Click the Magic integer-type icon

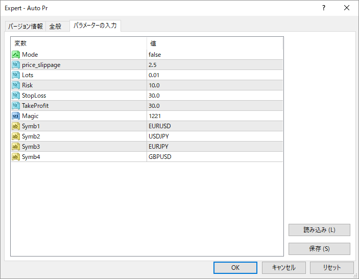pyautogui.click(x=16, y=116)
